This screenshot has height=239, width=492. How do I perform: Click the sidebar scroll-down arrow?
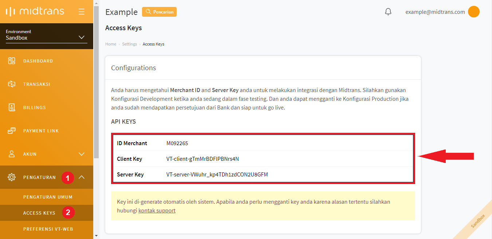click(x=96, y=236)
